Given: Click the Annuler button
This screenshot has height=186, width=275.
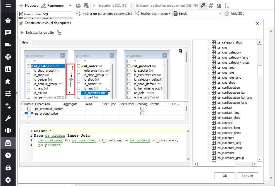Looking at the screenshot, I should pyautogui.click(x=247, y=176).
